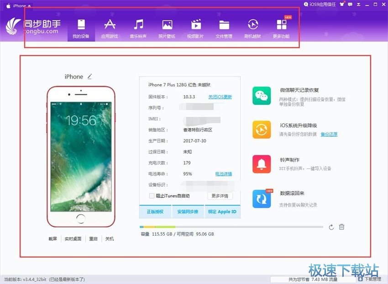Viewport: 388px width, 284px height.
Task: Click the 备份还原 backup restore link
Action: click(329, 134)
